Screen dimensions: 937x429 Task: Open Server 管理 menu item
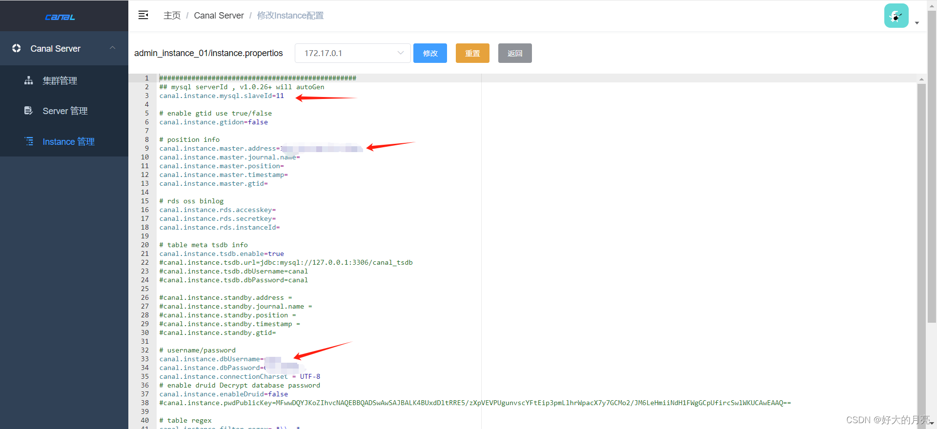[x=64, y=111]
